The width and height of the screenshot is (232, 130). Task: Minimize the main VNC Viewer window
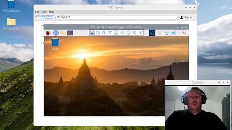(x=186, y=7)
